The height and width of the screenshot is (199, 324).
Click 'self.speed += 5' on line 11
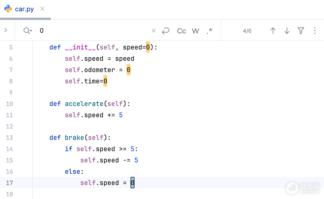coord(94,115)
